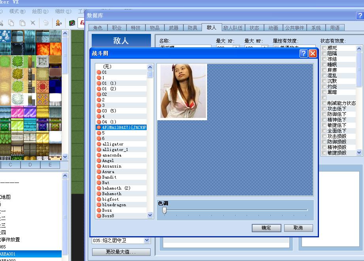Toggle the 麻痹 state checkbox
The width and height of the screenshot is (364, 261).
pyautogui.click(x=324, y=70)
